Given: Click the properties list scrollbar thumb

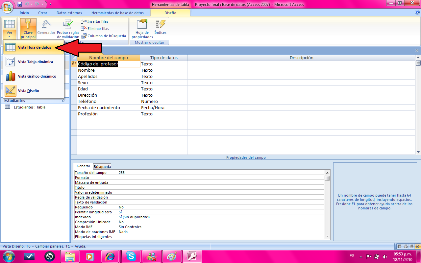Looking at the screenshot, I should (x=327, y=178).
